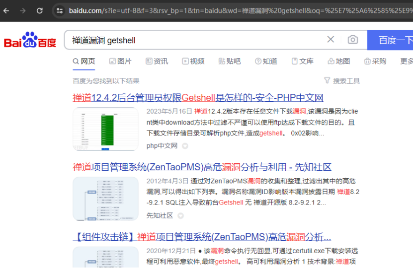Open the 采购 tab
413x268 pixels.
click(x=375, y=61)
